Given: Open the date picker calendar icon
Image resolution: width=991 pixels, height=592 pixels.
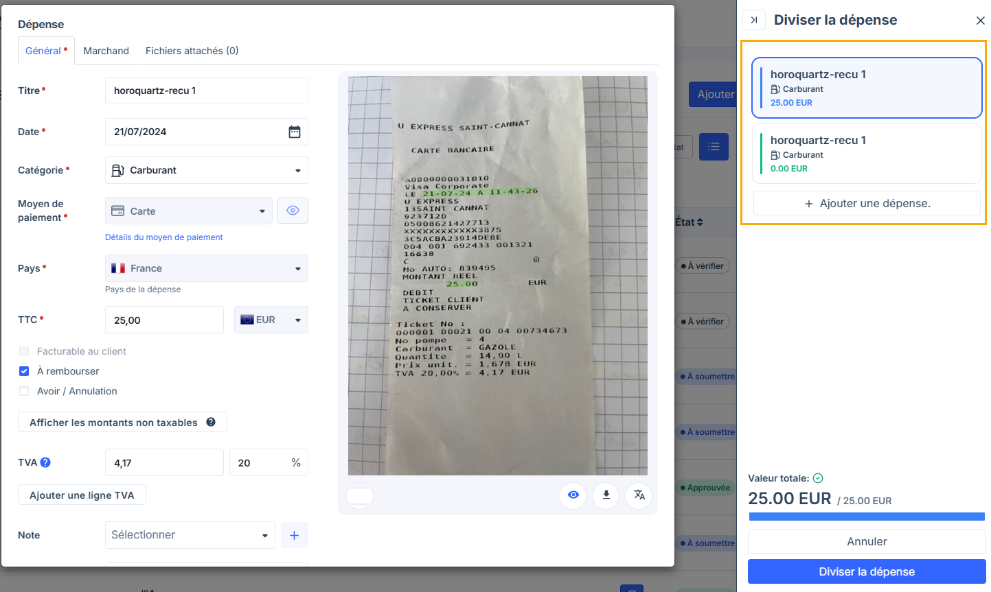Looking at the screenshot, I should tap(295, 132).
